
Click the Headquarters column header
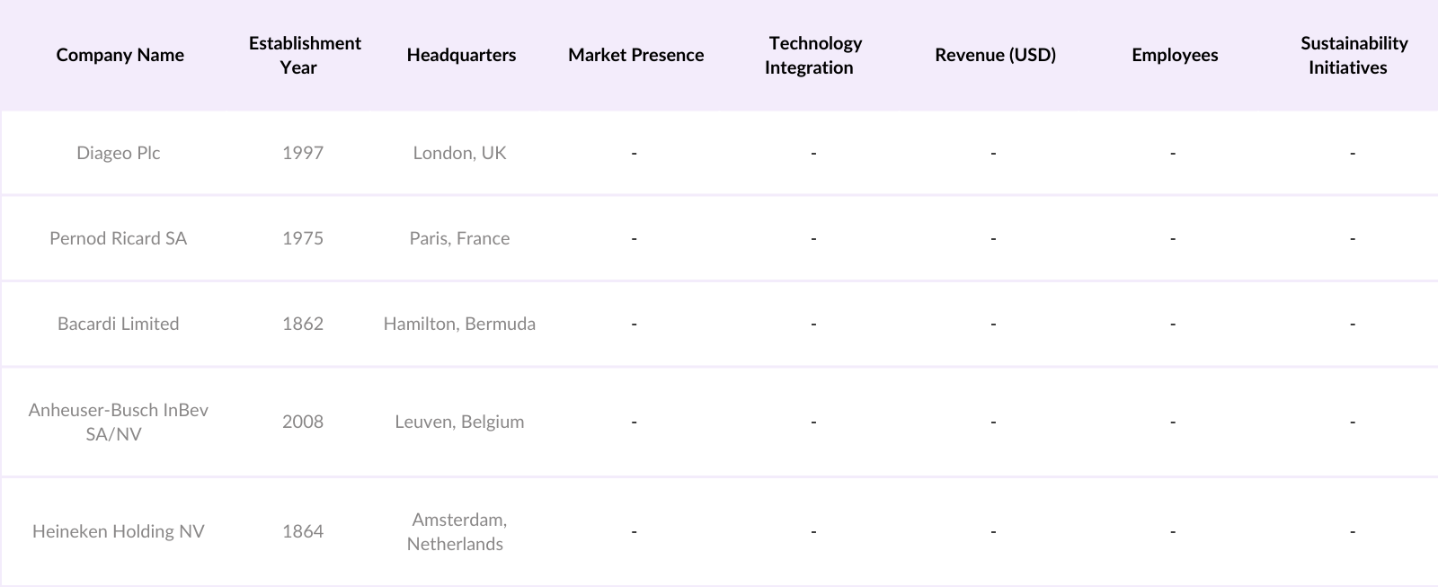click(x=461, y=55)
